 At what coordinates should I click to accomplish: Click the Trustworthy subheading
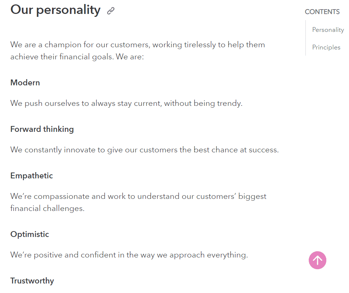[32, 281]
